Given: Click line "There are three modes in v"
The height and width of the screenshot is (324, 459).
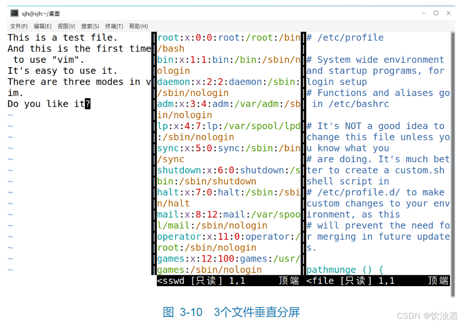Looking at the screenshot, I should 79,82.
